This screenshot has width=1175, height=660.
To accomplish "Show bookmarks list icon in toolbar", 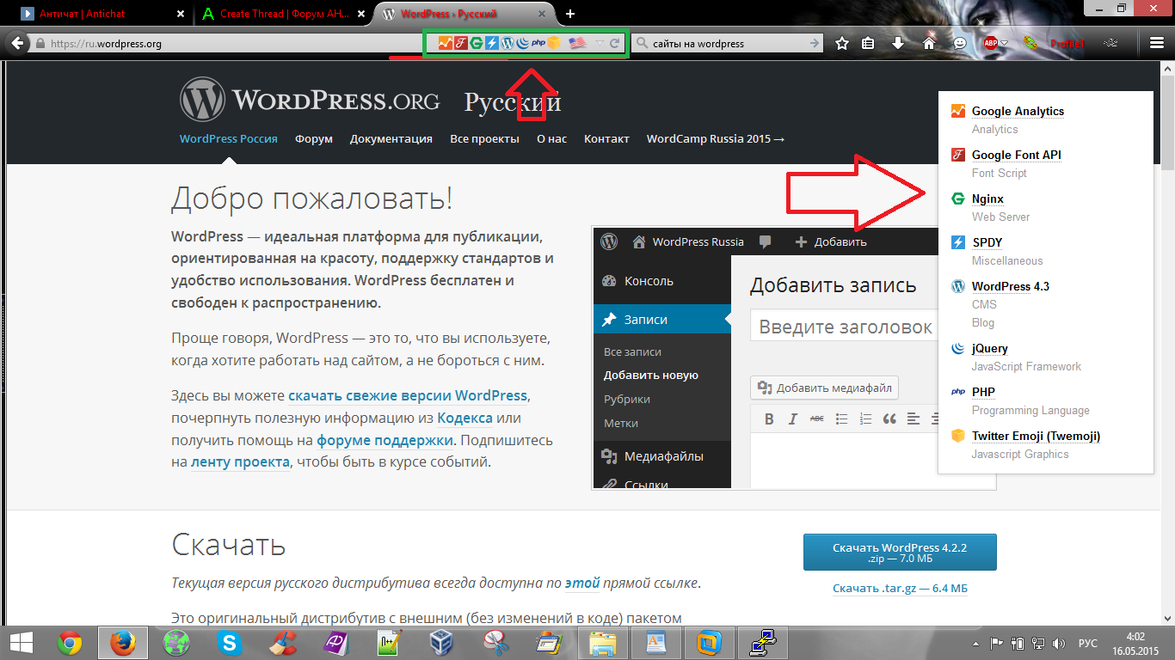I will tap(869, 43).
